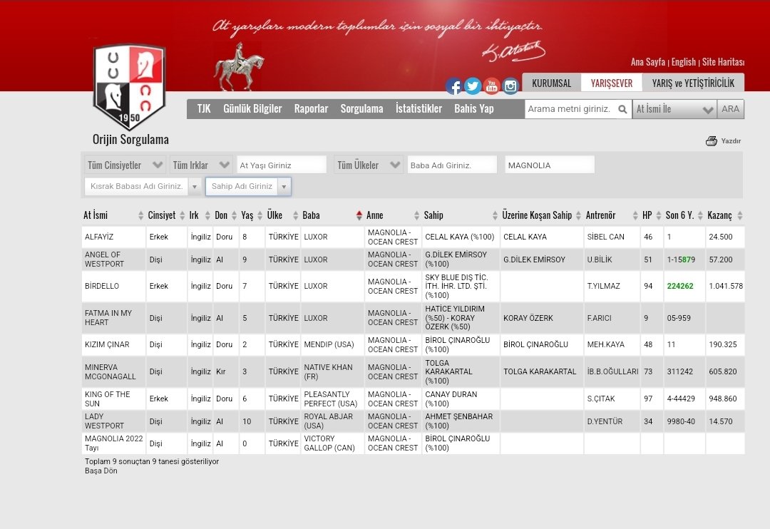Open horse FATMA IN MY HEART
The height and width of the screenshot is (529, 770).
[x=108, y=318]
